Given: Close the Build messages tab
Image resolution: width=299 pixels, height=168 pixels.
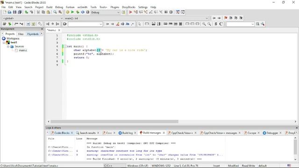Looking at the screenshot, I should tap(164, 133).
